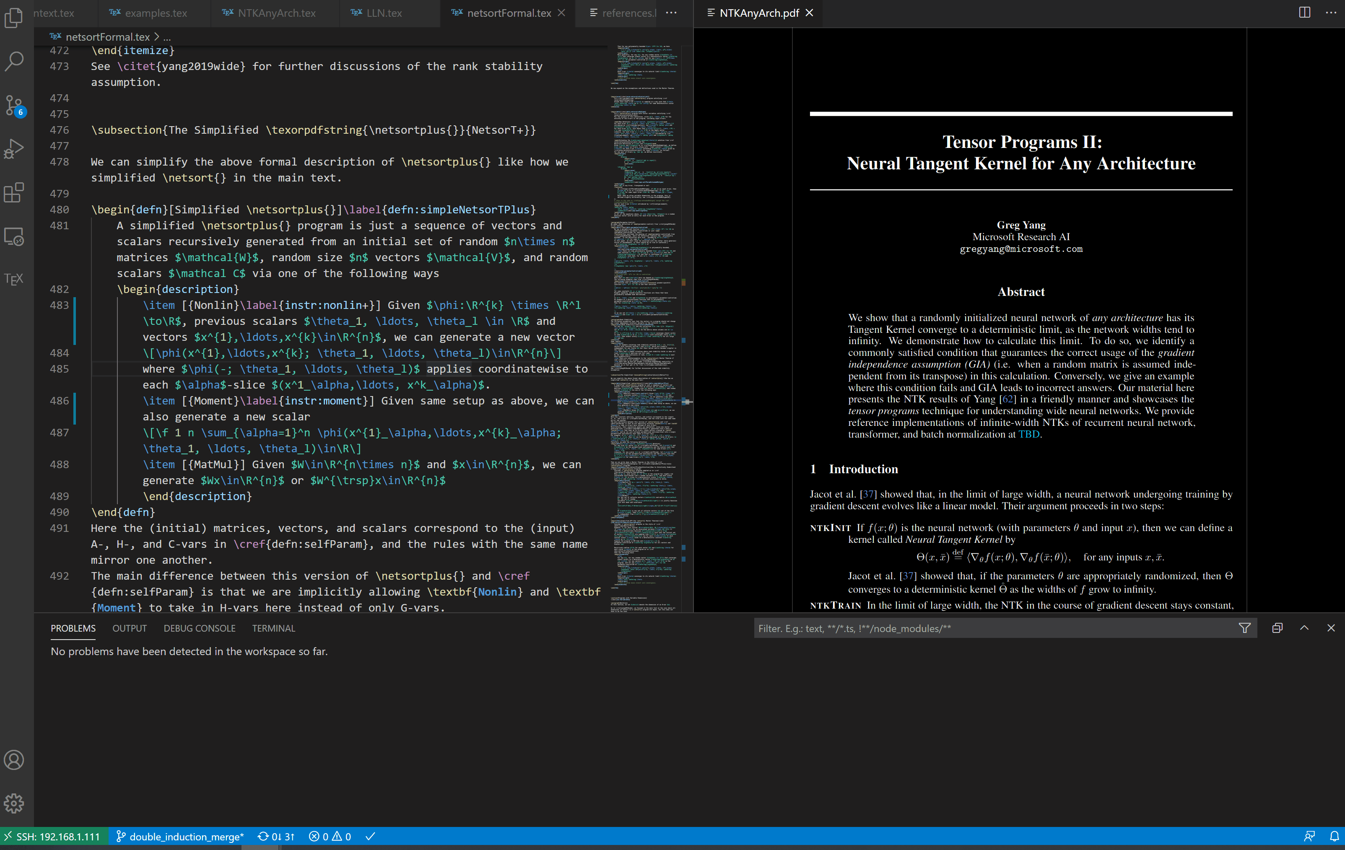
Task: Open the Search view icon
Action: (x=14, y=61)
